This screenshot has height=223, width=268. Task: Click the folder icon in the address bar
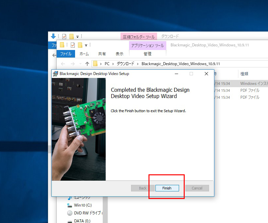[95, 64]
